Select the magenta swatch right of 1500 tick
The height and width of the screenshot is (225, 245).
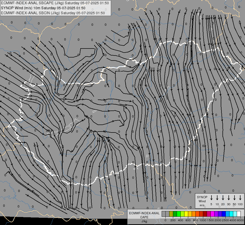coord(212,214)
